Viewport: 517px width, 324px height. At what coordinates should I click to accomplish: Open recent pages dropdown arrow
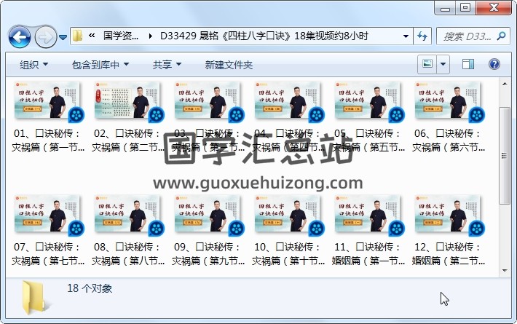pyautogui.click(x=63, y=36)
